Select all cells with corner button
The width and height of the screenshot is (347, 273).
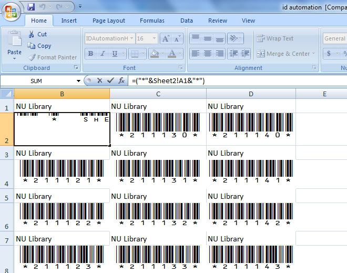coord(7,94)
